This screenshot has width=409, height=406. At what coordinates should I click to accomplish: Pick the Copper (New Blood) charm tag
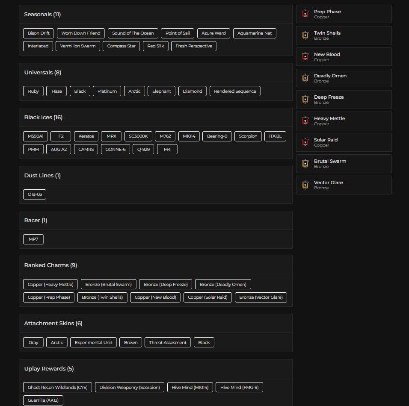pyautogui.click(x=155, y=297)
